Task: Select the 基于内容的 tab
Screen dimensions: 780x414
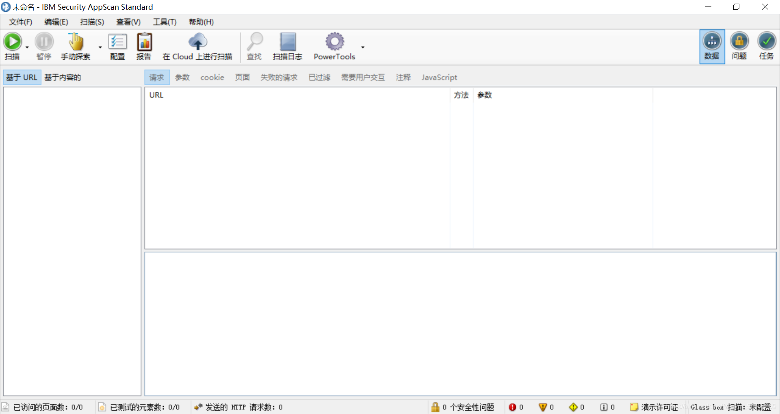Action: [x=63, y=77]
